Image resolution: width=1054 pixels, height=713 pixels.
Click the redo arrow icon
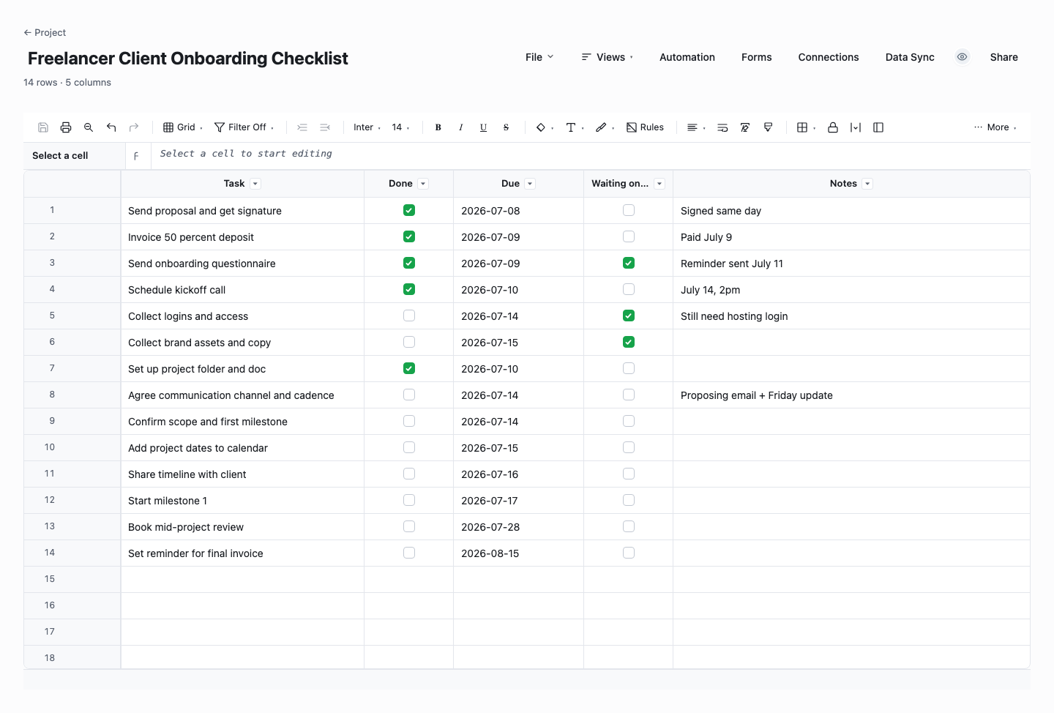134,127
